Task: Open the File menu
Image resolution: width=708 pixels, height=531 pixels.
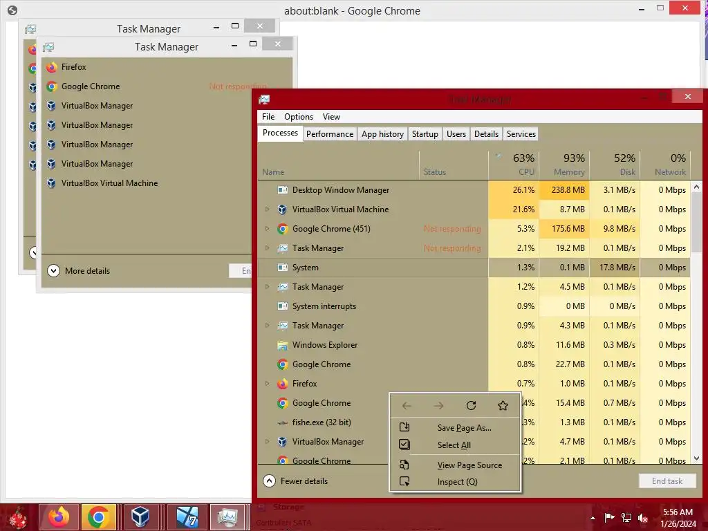Action: click(x=268, y=116)
